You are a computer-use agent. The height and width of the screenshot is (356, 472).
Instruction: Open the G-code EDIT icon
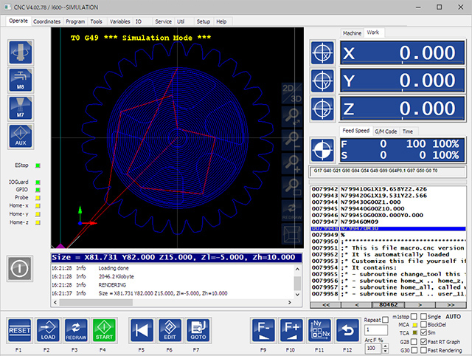(x=170, y=329)
